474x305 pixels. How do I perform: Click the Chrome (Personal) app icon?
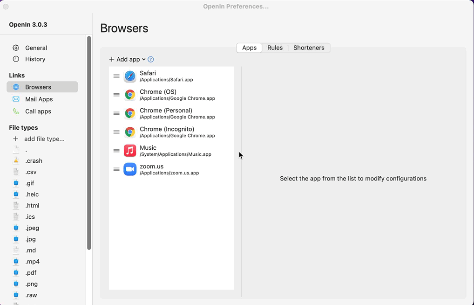[x=130, y=114]
